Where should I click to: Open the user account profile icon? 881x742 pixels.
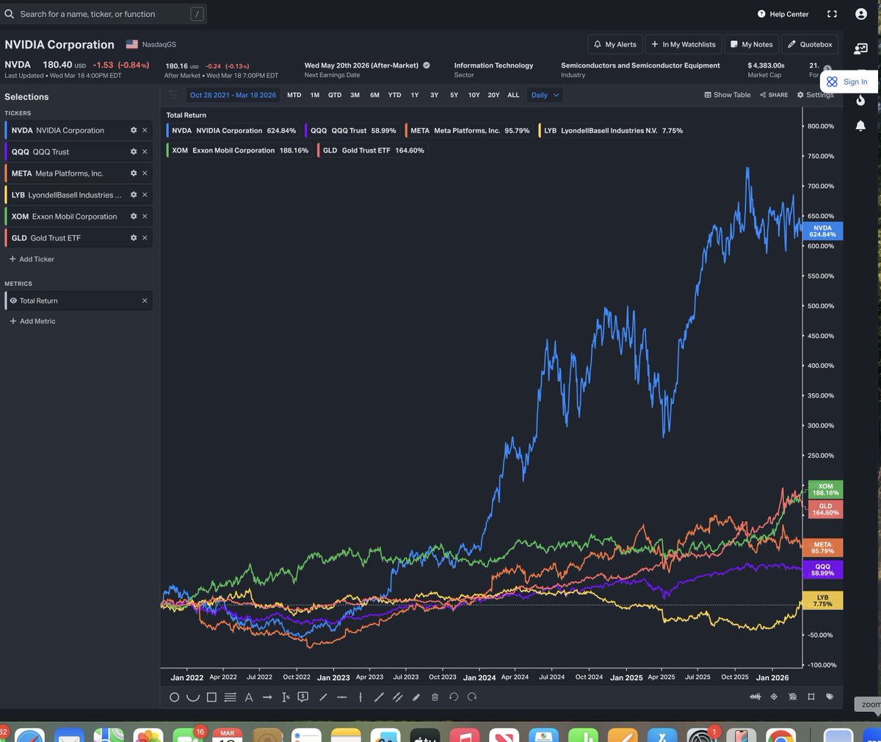861,14
